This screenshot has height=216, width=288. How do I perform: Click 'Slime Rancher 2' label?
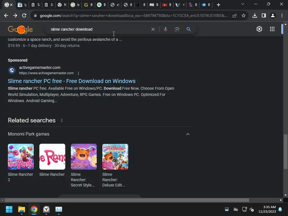point(20,177)
